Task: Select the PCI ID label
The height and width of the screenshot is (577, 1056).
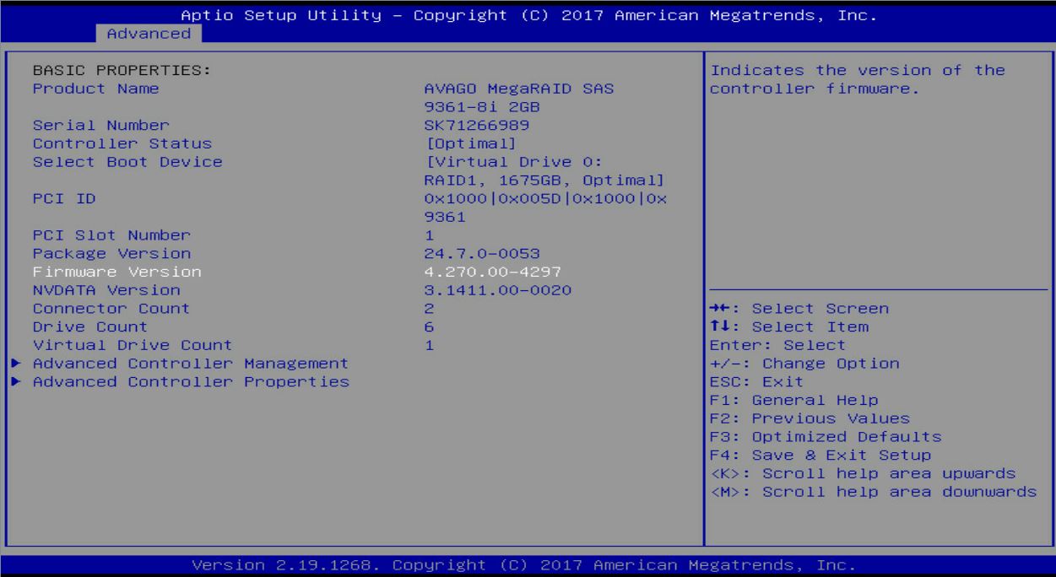Action: (64, 199)
